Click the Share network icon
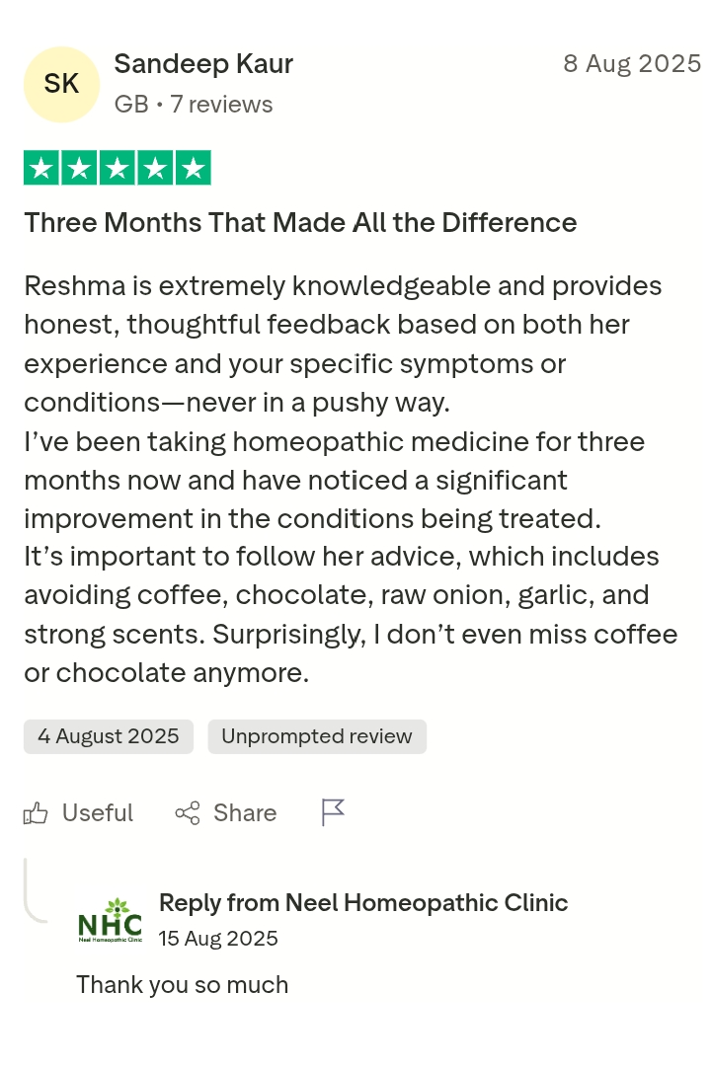711x1068 pixels. tap(187, 813)
